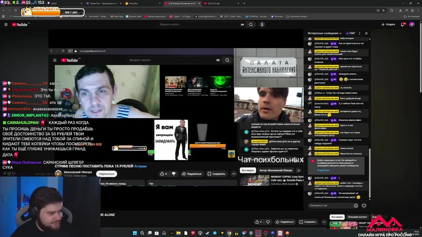Image resolution: width=422 pixels, height=237 pixels.
Task: Open the Фильмы bookmark folder
Action: tap(277, 16)
